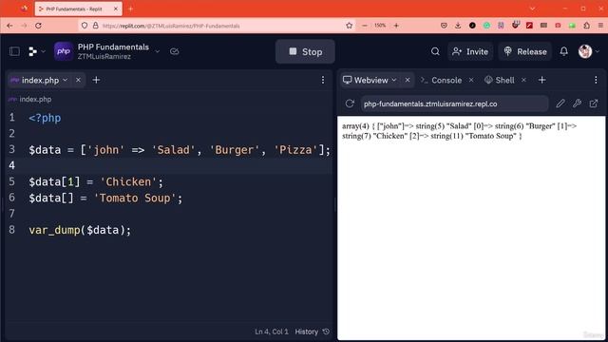Select the PHP Fundamentals - Replit browser tab
The height and width of the screenshot is (342, 608).
pyautogui.click(x=78, y=9)
